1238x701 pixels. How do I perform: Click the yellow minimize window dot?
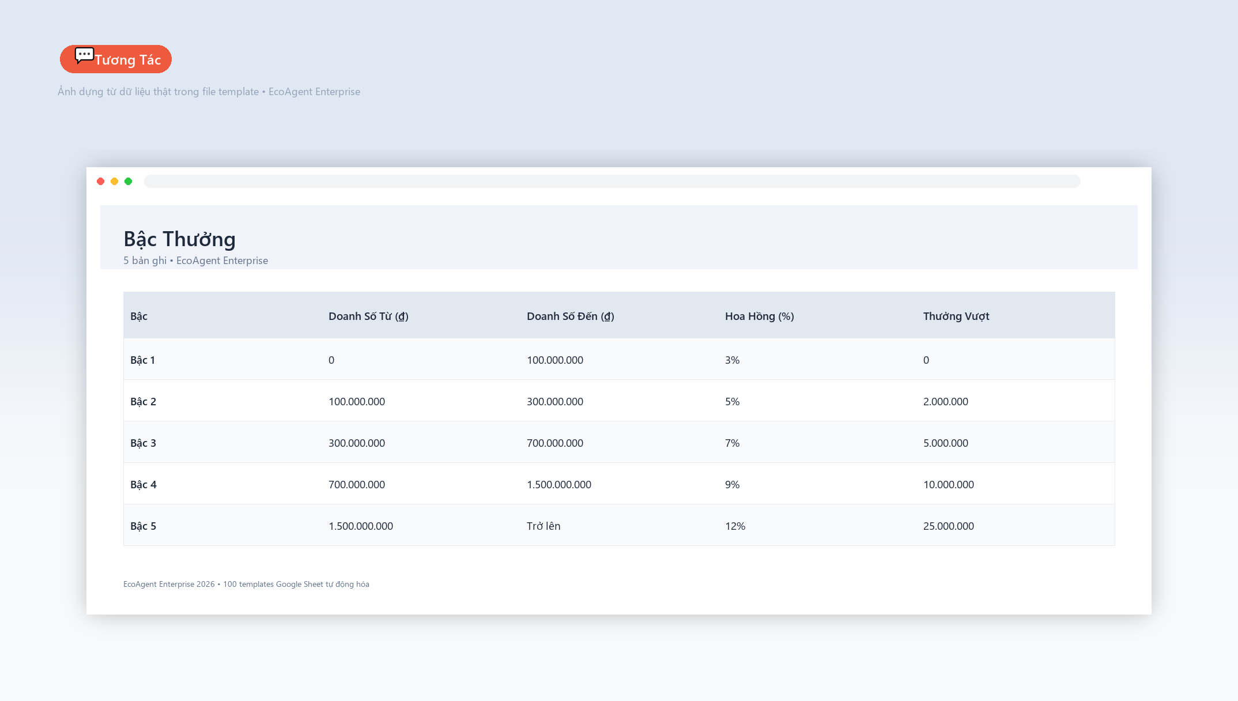[x=115, y=182]
